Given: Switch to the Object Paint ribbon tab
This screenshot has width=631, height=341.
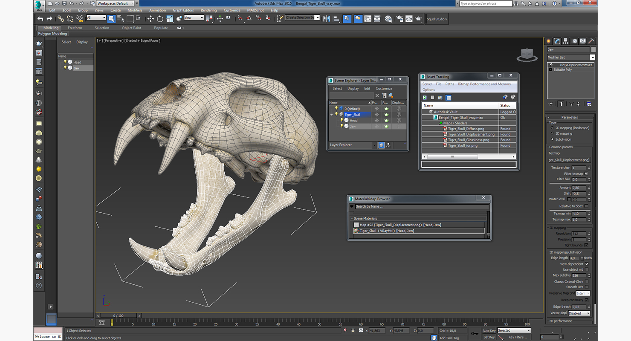Looking at the screenshot, I should (131, 28).
